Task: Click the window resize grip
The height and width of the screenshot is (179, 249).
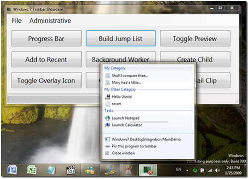Action: [237, 102]
